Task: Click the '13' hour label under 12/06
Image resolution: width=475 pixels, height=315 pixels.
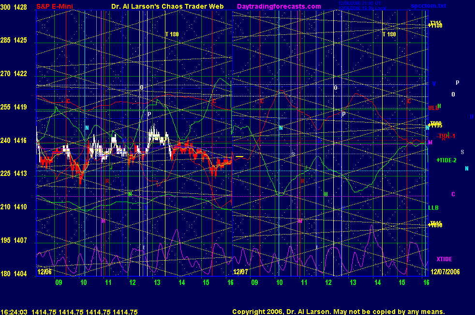Action: 157,283
